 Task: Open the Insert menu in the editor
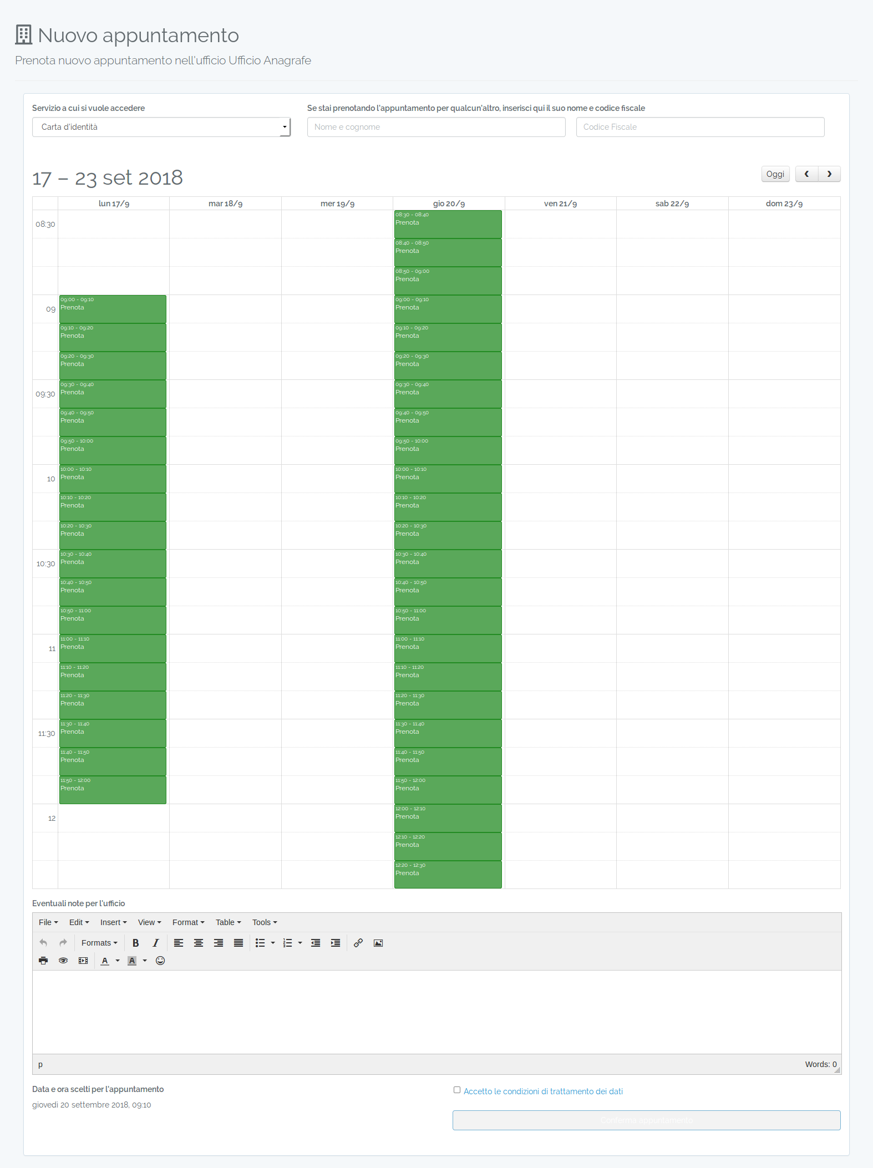tap(113, 922)
